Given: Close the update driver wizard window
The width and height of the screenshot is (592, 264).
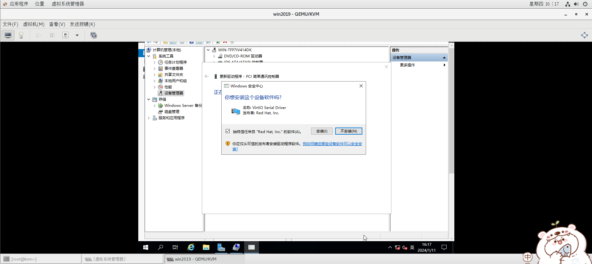Looking at the screenshot, I should (386, 67).
